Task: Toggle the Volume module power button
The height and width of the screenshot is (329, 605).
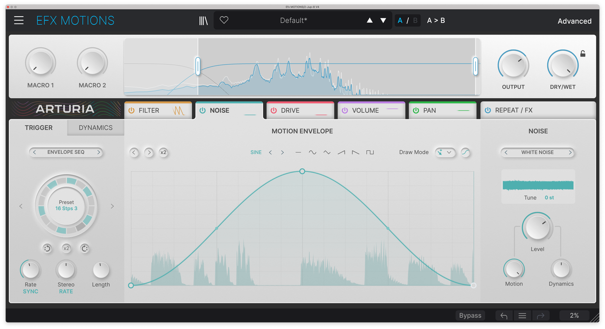Action: click(x=345, y=111)
